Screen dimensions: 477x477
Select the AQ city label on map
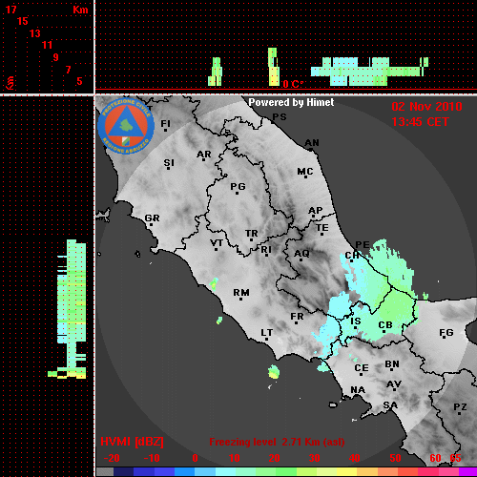click(301, 254)
